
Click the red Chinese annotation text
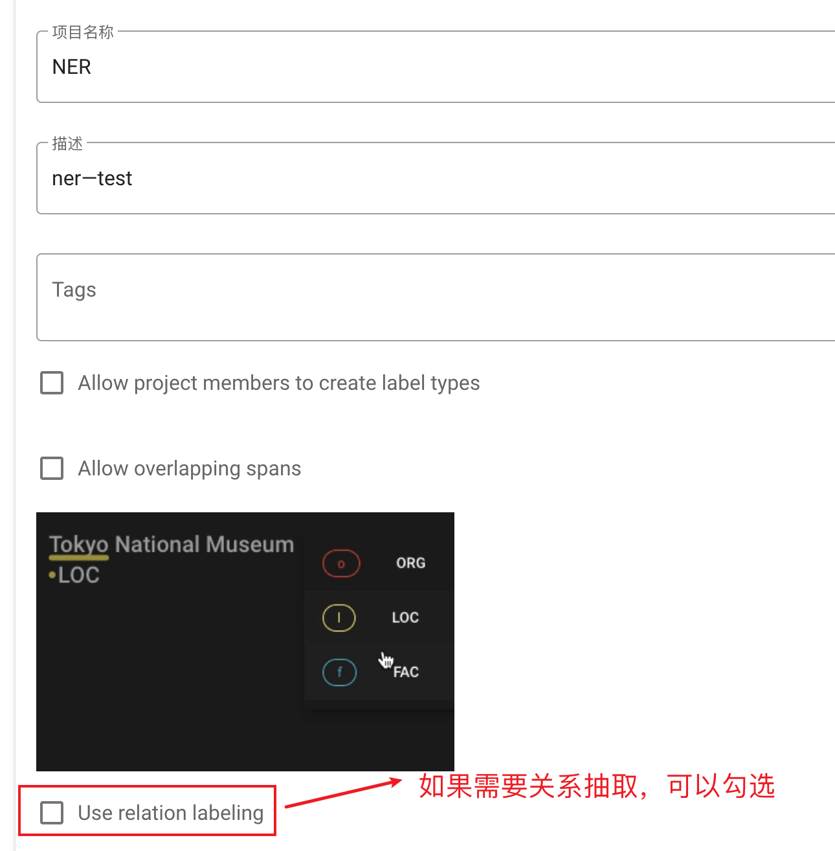coord(596,786)
